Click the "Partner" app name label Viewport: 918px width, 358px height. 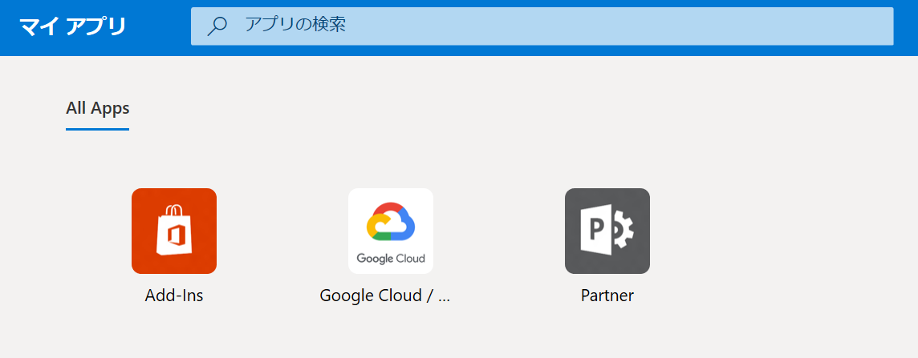[607, 296]
